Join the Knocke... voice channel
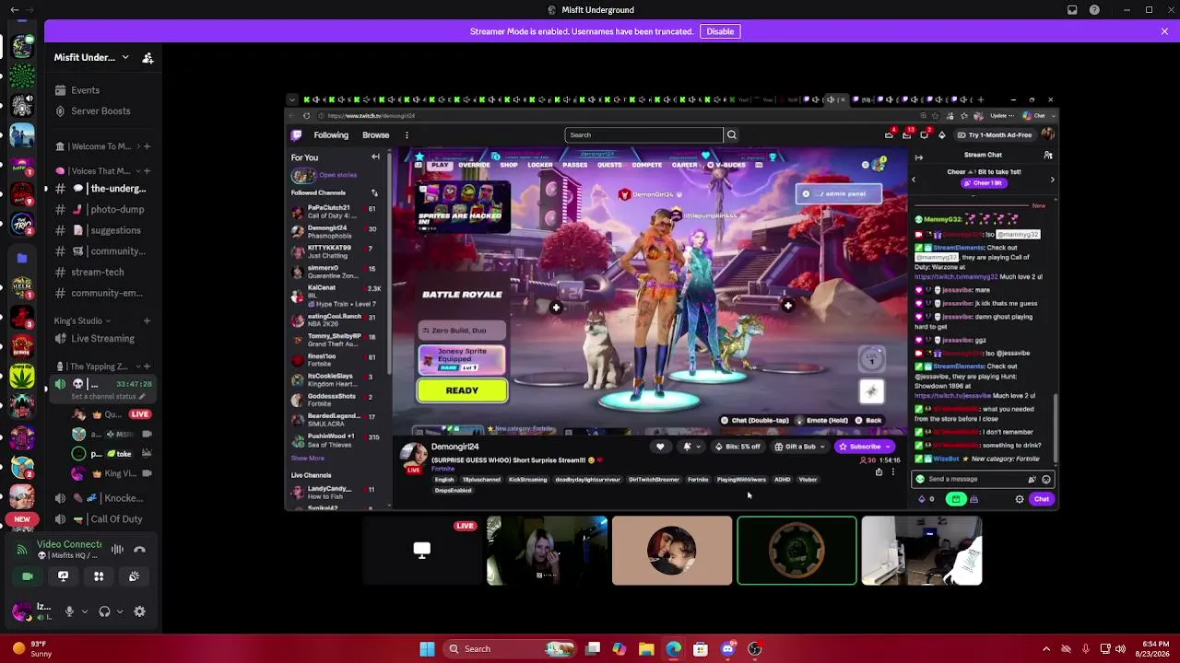This screenshot has width=1180, height=663. (x=103, y=498)
